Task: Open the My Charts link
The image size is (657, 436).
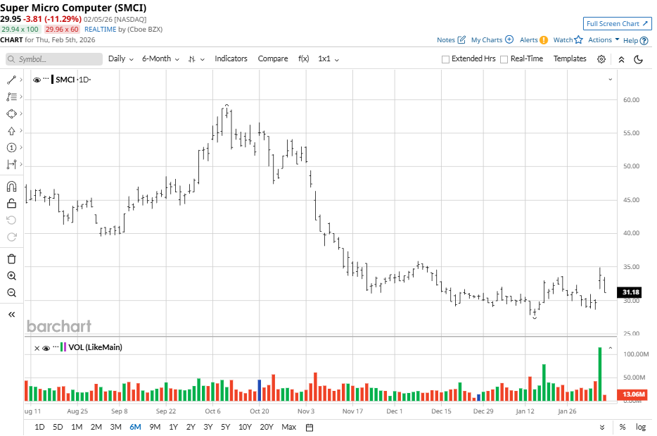Action: 487,40
